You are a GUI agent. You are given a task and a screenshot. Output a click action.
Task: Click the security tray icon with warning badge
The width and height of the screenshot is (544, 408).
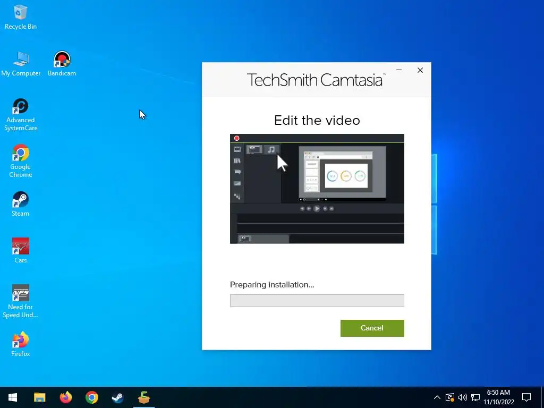pyautogui.click(x=450, y=397)
